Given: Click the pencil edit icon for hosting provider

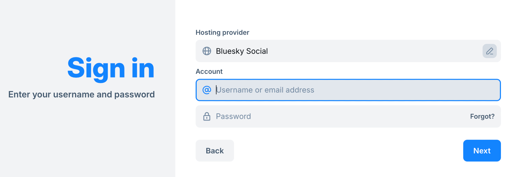Looking at the screenshot, I should click(489, 51).
